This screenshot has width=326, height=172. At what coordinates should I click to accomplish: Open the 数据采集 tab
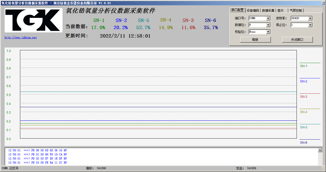tap(268, 10)
